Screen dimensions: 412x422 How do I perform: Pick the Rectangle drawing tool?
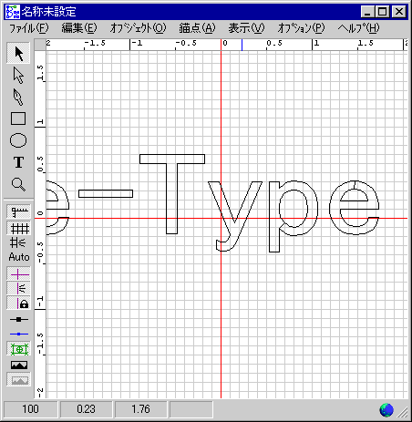pyautogui.click(x=18, y=118)
